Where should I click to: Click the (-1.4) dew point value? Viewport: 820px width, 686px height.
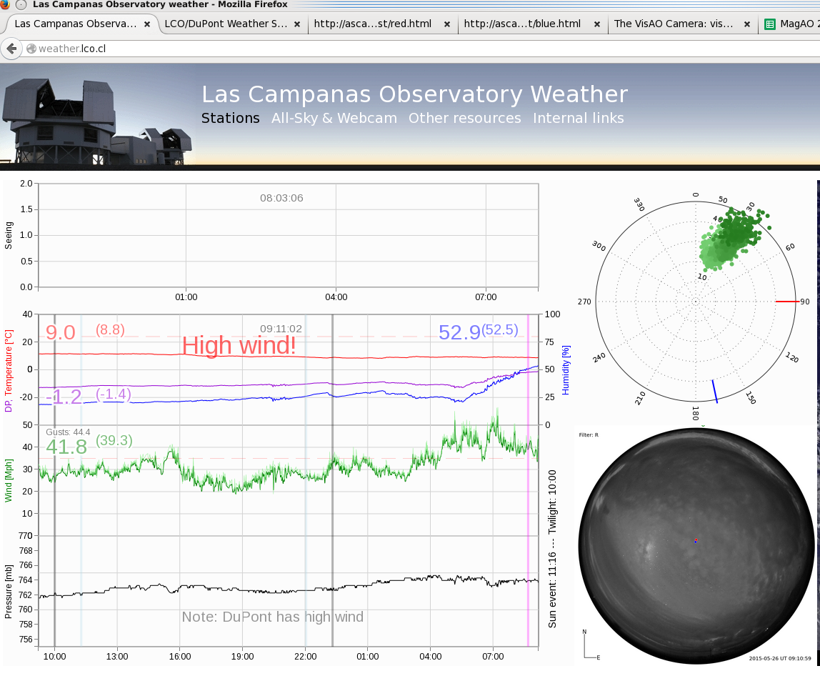point(114,394)
